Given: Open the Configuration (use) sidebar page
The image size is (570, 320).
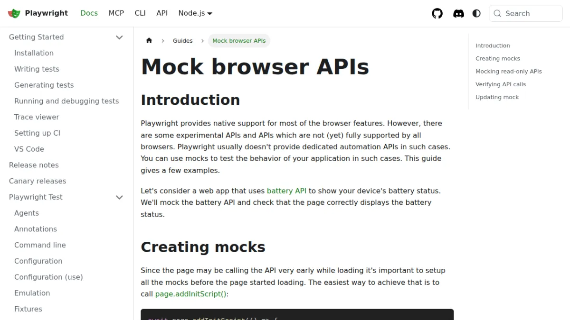Looking at the screenshot, I should (x=48, y=277).
